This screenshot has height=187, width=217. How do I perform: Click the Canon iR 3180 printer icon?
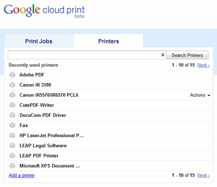[12, 85]
